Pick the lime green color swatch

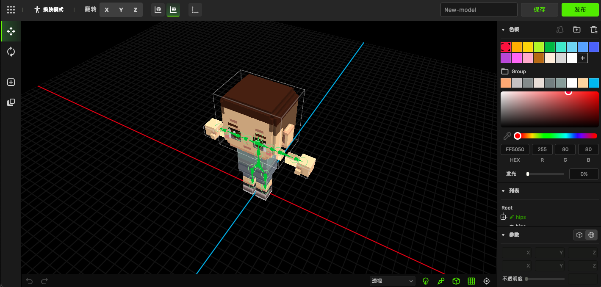coord(539,47)
